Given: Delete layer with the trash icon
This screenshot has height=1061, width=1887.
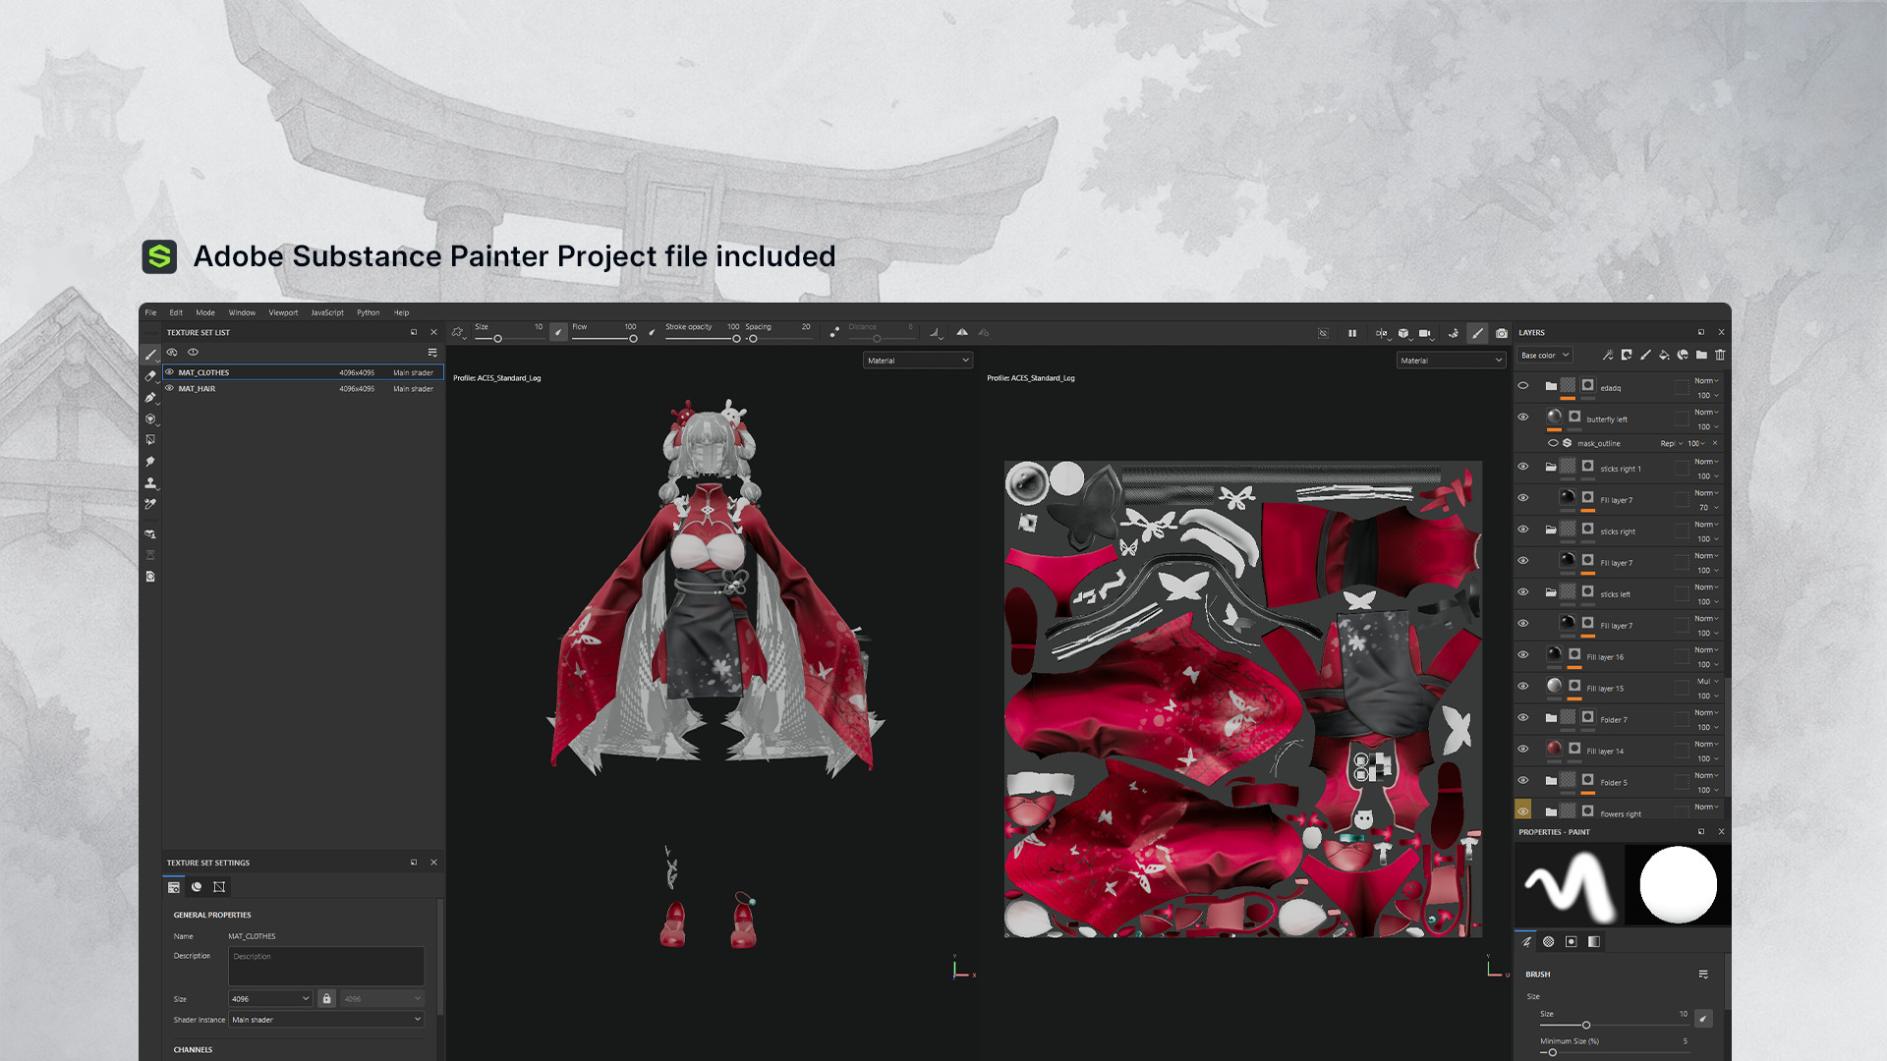Looking at the screenshot, I should click(1720, 355).
